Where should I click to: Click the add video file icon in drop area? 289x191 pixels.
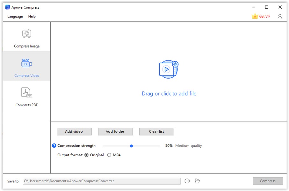click(x=168, y=69)
